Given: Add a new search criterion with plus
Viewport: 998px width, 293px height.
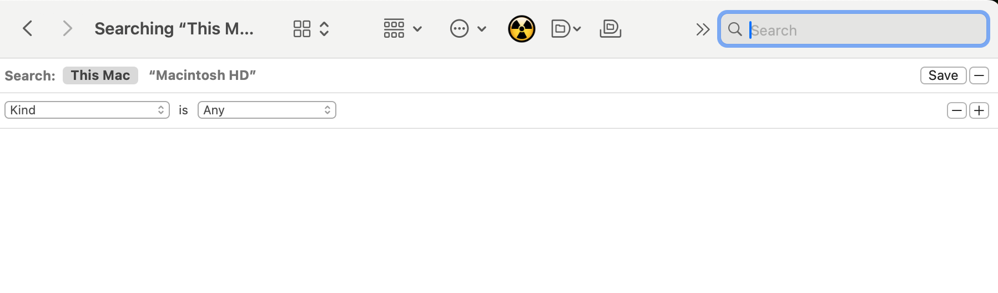Looking at the screenshot, I should 979,110.
